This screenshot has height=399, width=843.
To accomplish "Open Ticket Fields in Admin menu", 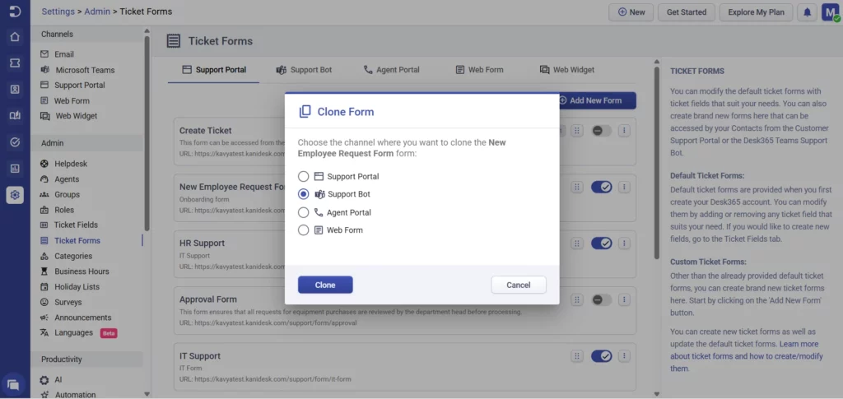I will (76, 225).
